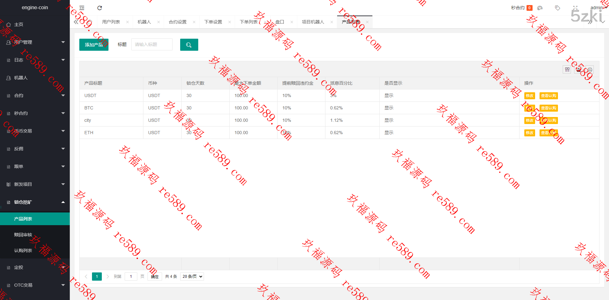Click the 添加产品 button

[x=94, y=45]
